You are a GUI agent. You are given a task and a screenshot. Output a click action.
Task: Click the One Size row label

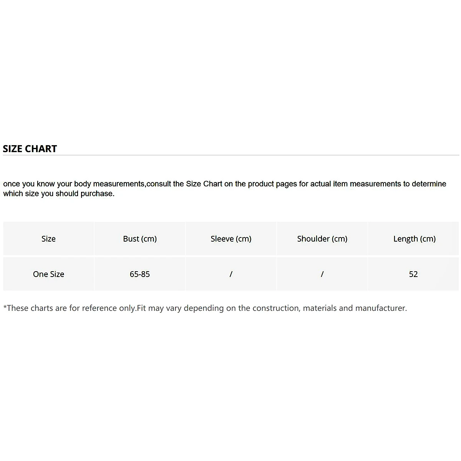(x=48, y=274)
